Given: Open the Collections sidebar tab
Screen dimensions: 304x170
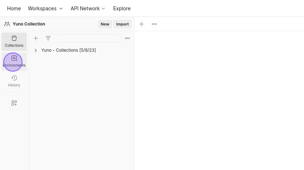Looking at the screenshot, I should 14,42.
